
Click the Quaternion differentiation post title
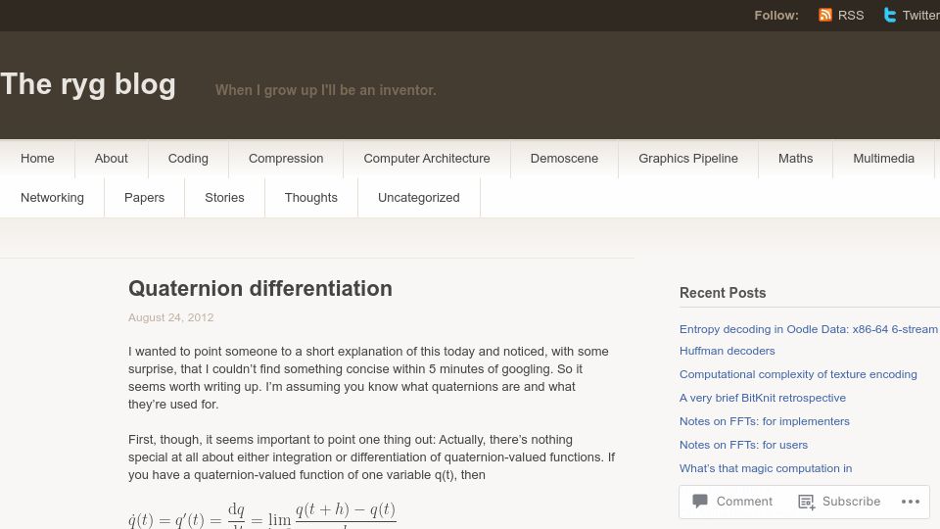[260, 288]
